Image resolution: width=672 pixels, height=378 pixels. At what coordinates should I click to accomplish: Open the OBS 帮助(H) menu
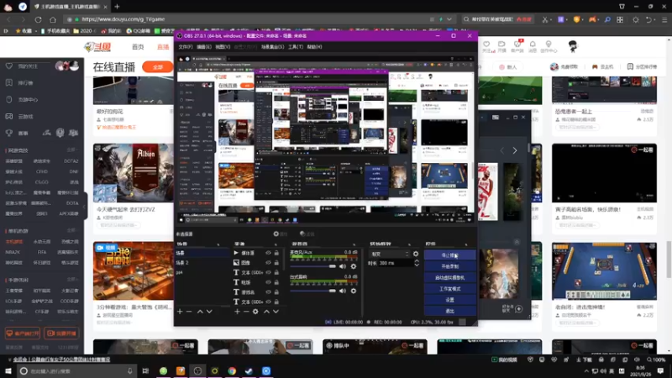[314, 47]
